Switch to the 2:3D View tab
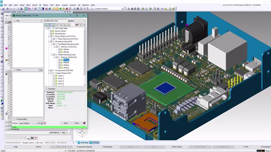The image size is (271, 152). point(83,143)
